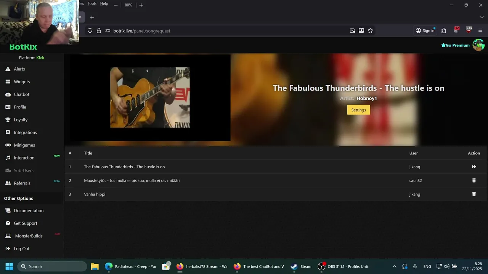
Task: Open the list all tabs dropdown
Action: (x=481, y=18)
